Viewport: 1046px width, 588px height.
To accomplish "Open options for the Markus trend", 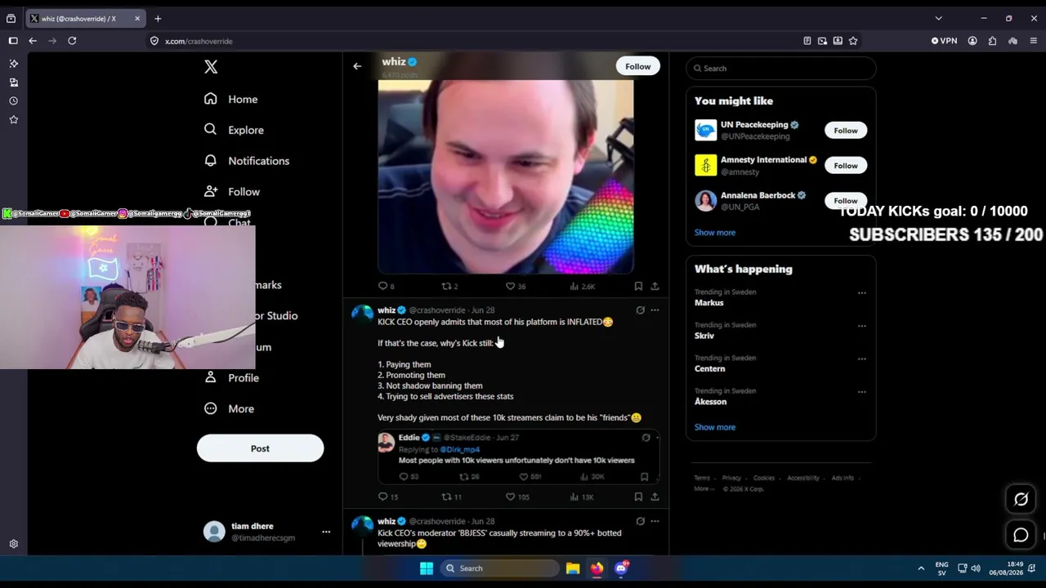I will click(861, 292).
